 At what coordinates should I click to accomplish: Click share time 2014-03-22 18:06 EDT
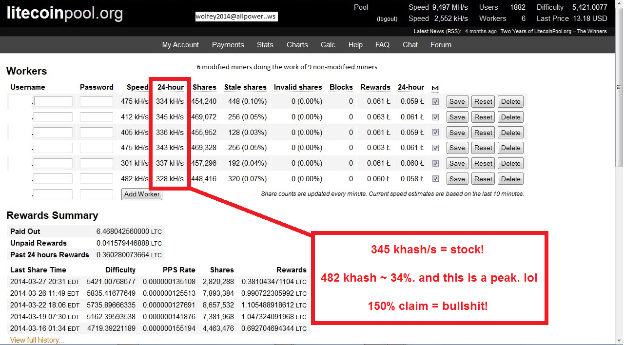[45, 305]
